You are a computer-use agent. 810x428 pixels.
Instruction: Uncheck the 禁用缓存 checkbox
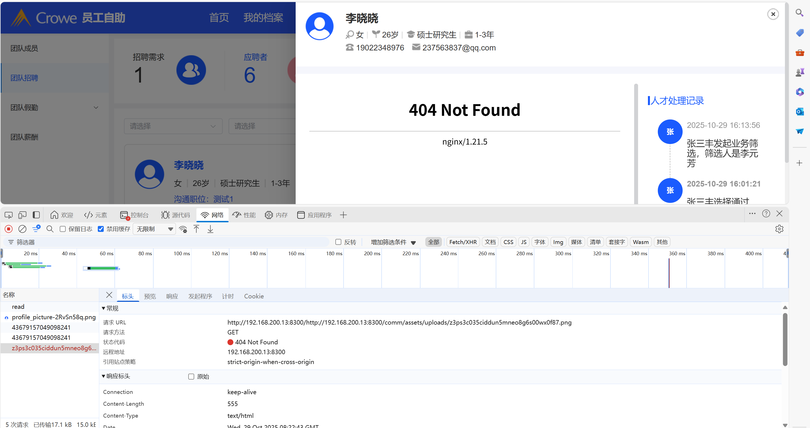coord(101,229)
